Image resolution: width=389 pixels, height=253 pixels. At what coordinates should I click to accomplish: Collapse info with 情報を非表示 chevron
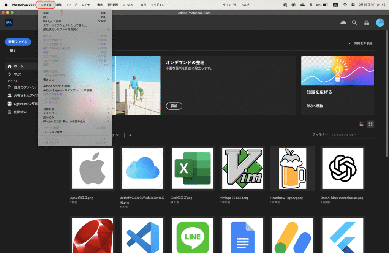coord(349,44)
